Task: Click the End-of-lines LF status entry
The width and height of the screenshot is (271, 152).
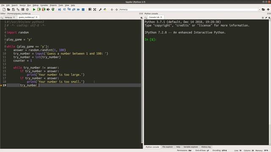Action: pos(202,150)
